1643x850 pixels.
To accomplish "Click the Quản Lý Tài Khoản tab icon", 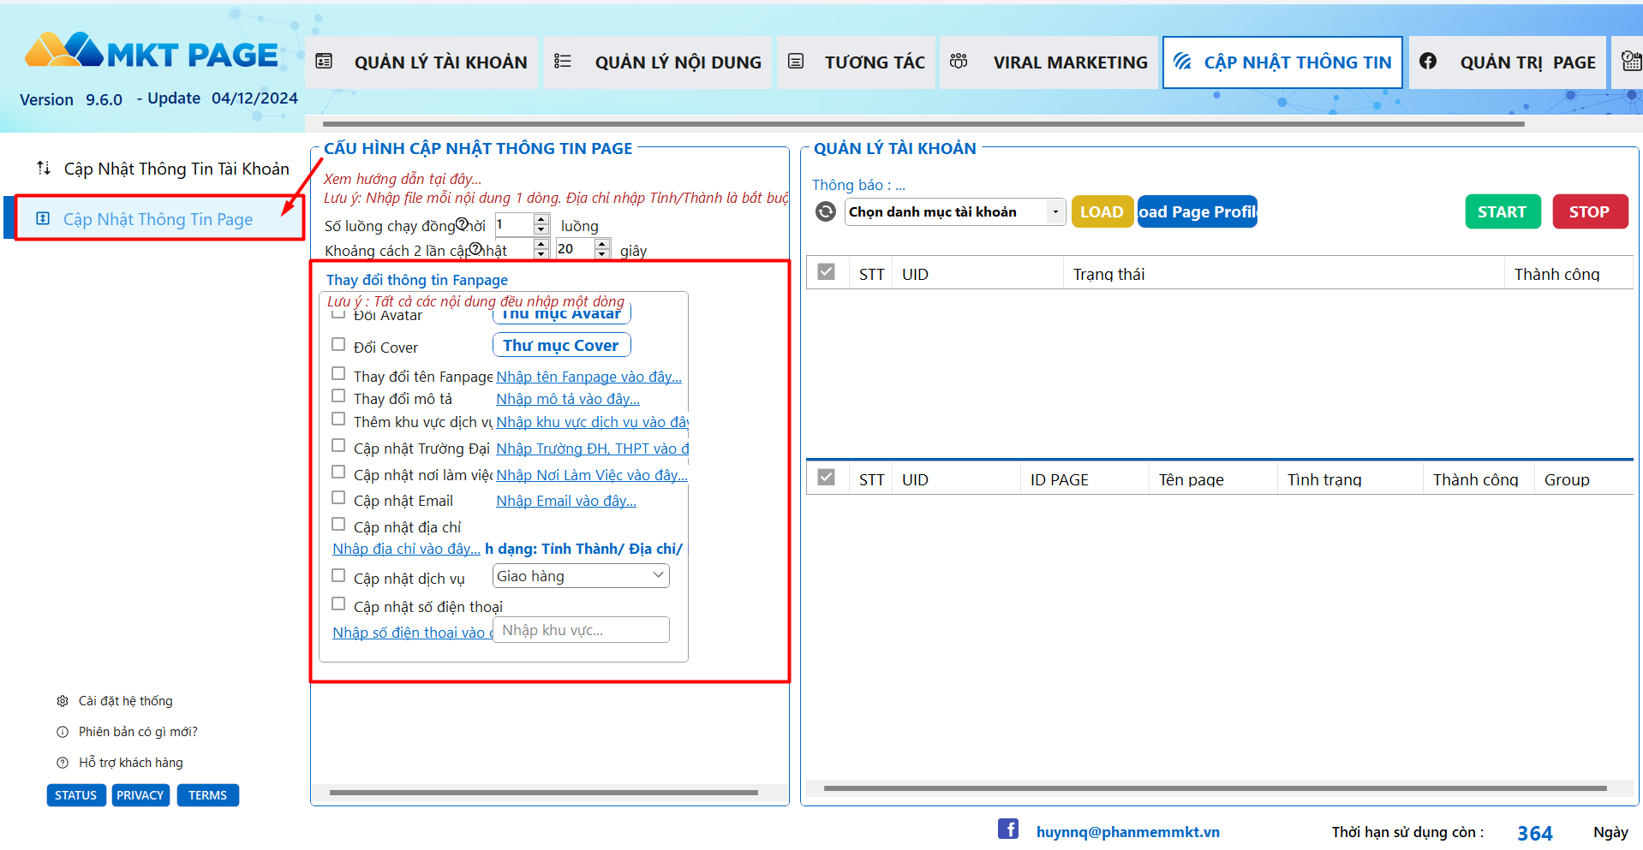I will pos(324,61).
